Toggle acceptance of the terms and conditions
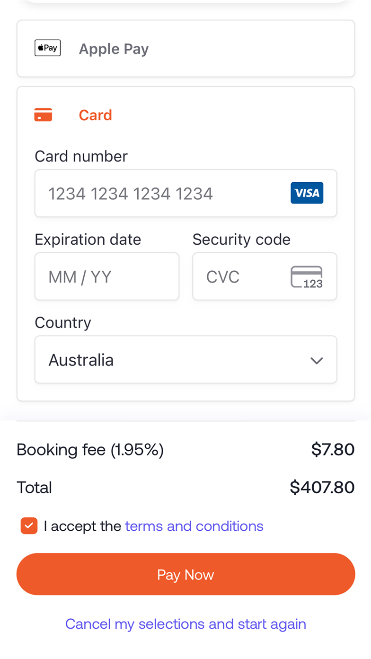This screenshot has width=371, height=659. click(29, 525)
